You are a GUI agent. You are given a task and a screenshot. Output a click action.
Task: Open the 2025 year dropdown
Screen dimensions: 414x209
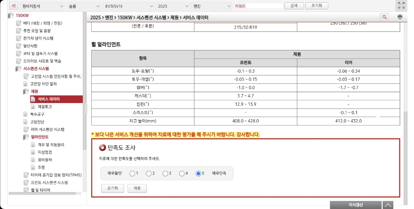(172, 6)
